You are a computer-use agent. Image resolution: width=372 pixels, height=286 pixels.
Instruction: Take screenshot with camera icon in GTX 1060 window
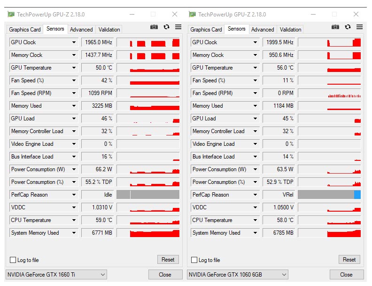tap(335, 27)
